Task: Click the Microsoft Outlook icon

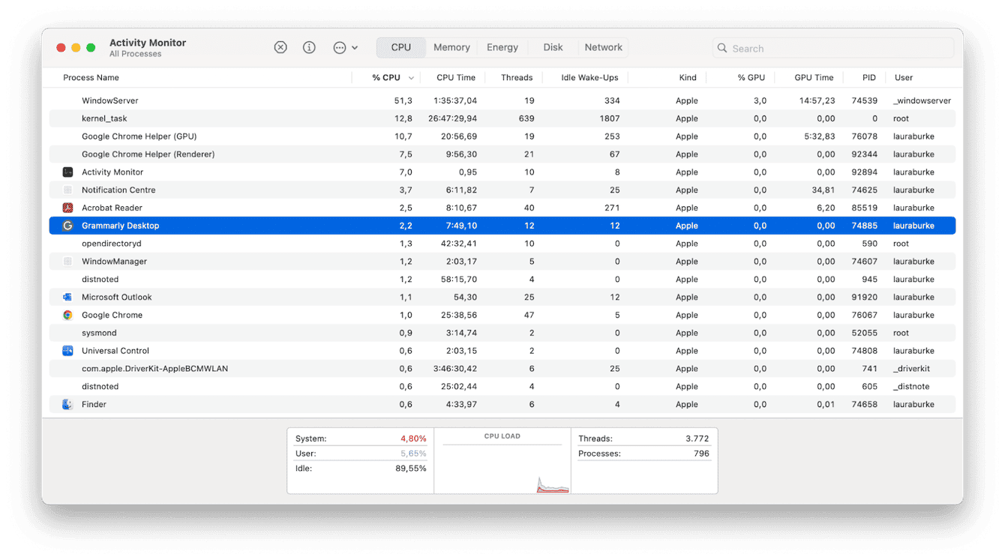Action: click(66, 297)
